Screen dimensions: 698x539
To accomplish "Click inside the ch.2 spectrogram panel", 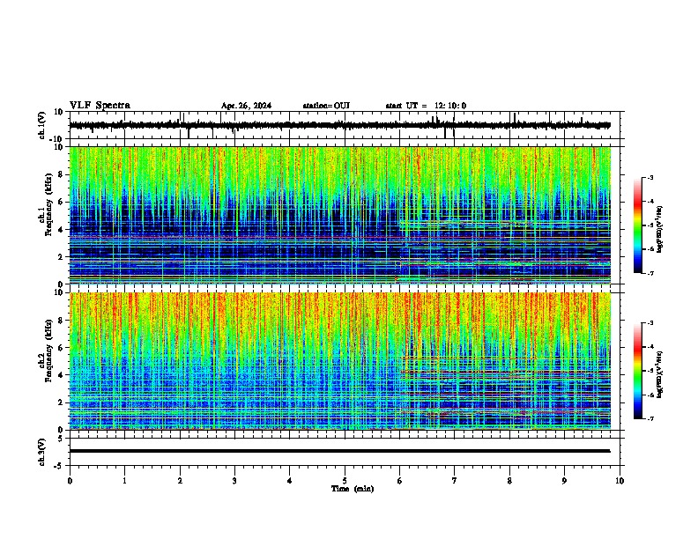I will click(340, 361).
